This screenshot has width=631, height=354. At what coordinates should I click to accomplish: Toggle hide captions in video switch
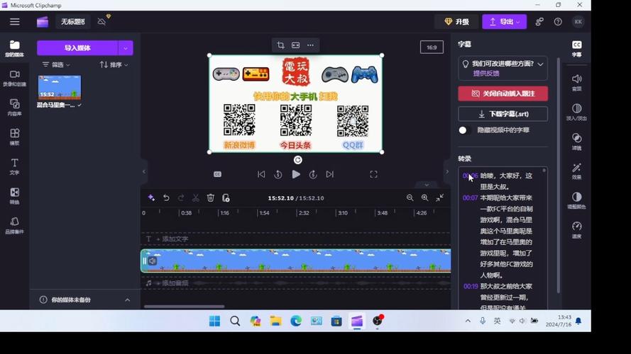[465, 130]
